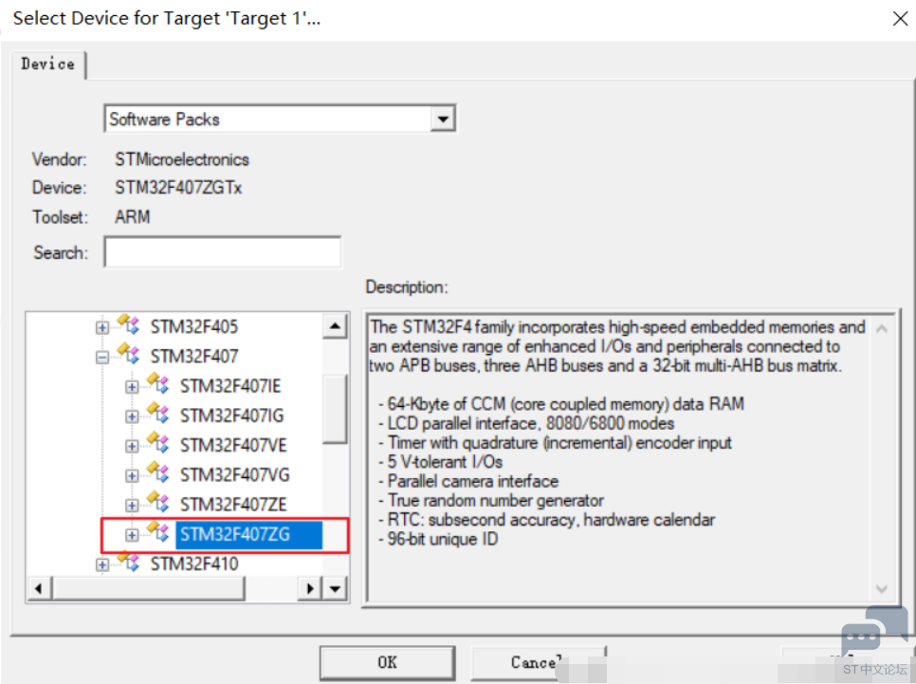Collapse the STM32F407 tree node
The width and height of the screenshot is (916, 684).
(x=102, y=358)
